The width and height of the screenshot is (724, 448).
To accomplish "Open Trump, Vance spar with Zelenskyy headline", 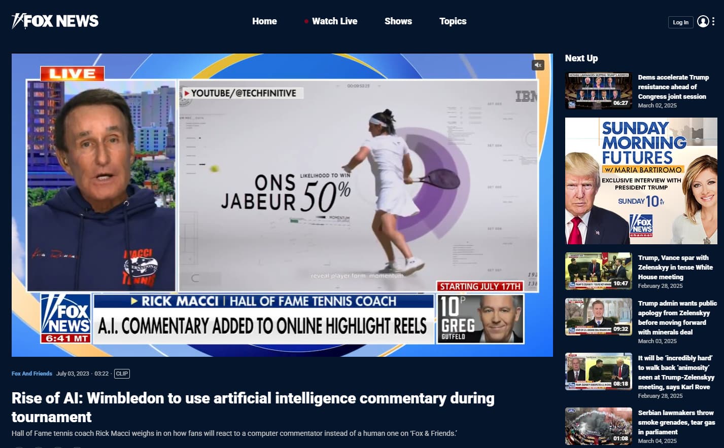I will coord(675,267).
